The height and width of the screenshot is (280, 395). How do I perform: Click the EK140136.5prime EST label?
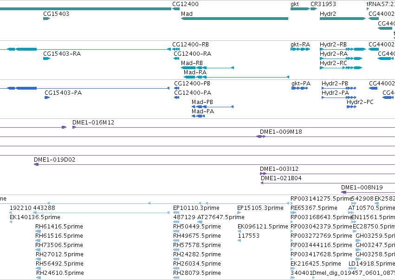coord(35,217)
